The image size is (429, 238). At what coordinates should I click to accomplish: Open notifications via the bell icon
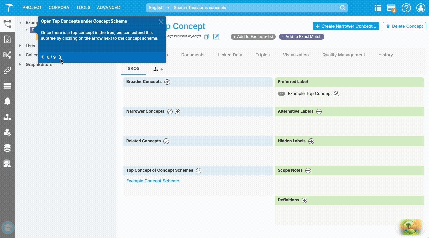7,101
